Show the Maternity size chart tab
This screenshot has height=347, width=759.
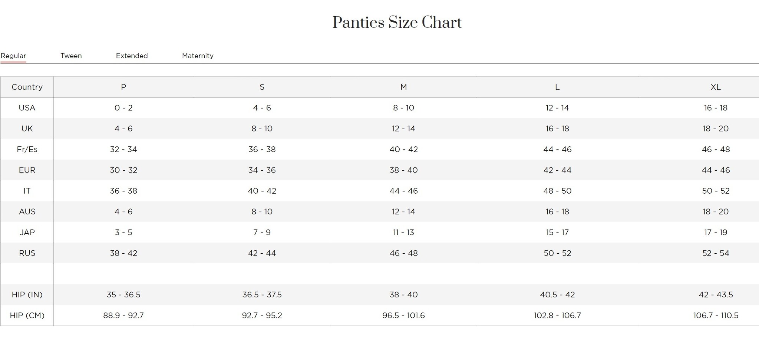click(x=198, y=56)
